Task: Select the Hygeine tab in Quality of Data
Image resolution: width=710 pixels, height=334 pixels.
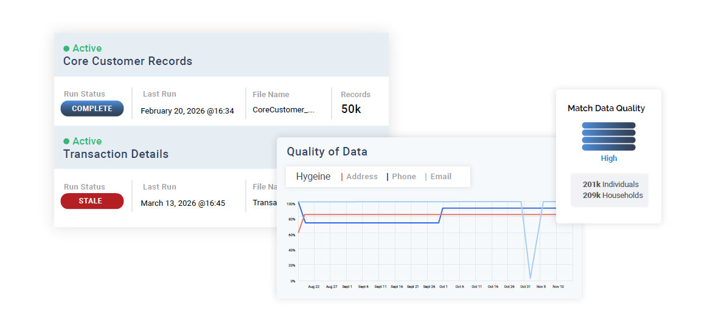Action: 313,177
